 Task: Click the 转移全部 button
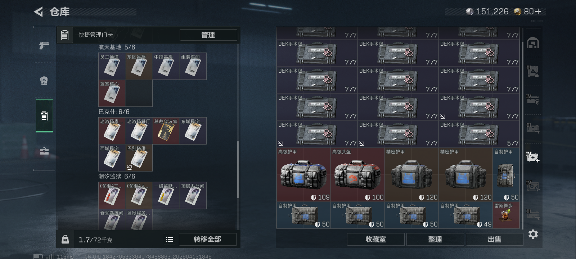pyautogui.click(x=207, y=239)
